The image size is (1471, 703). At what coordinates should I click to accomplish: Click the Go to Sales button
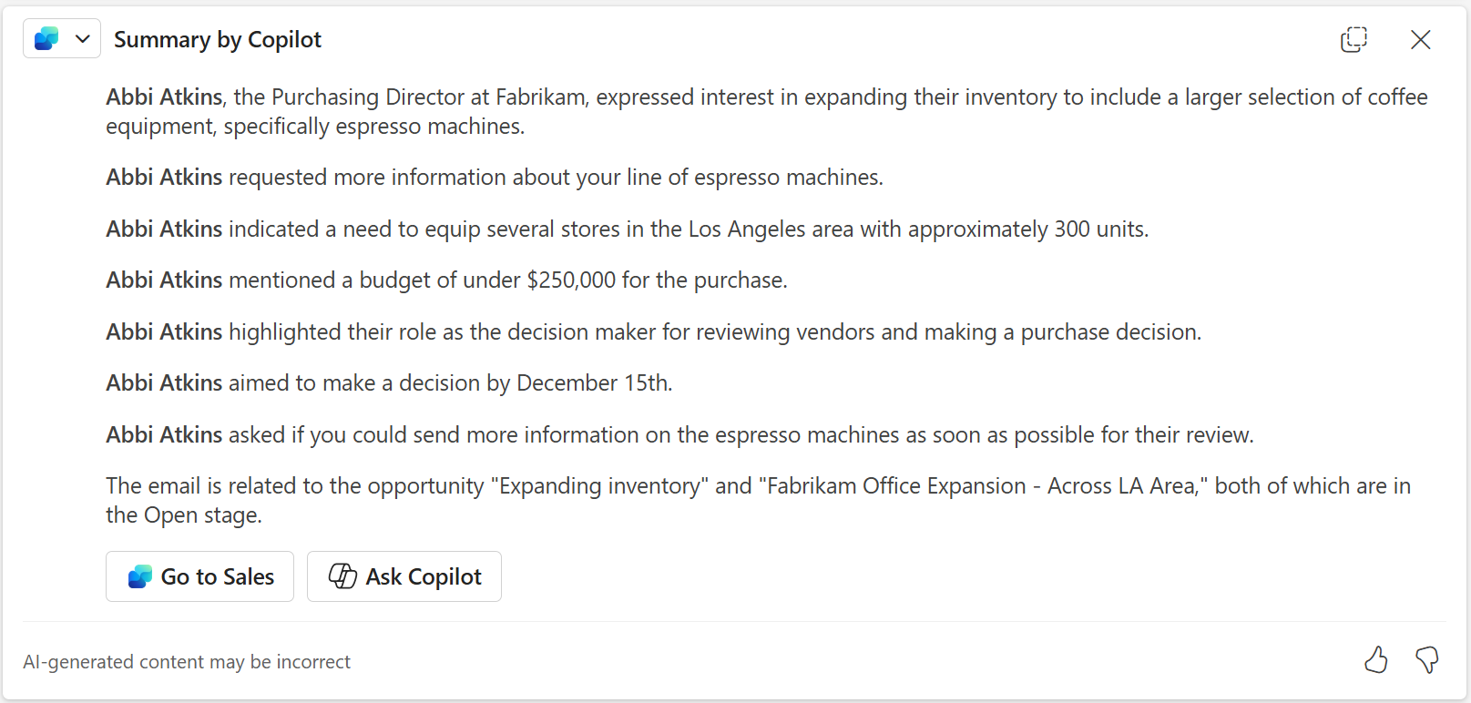199,576
